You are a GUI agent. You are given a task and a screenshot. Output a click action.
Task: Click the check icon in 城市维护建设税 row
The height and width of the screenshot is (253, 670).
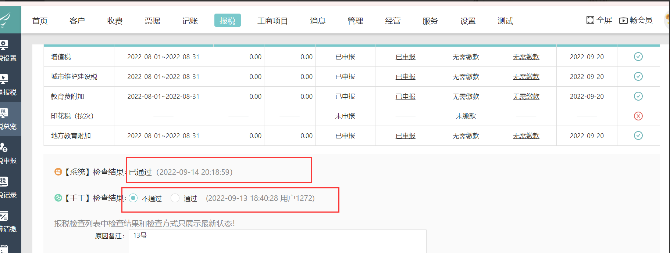coord(638,76)
